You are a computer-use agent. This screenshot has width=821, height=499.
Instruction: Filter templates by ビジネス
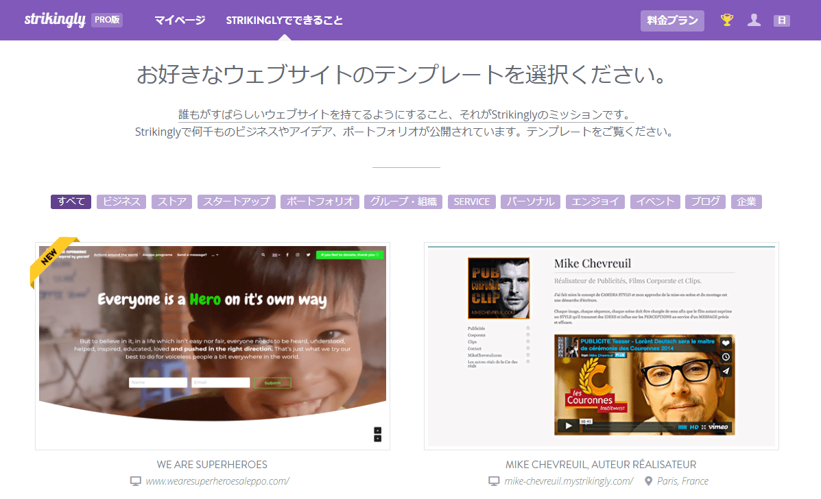[121, 202]
